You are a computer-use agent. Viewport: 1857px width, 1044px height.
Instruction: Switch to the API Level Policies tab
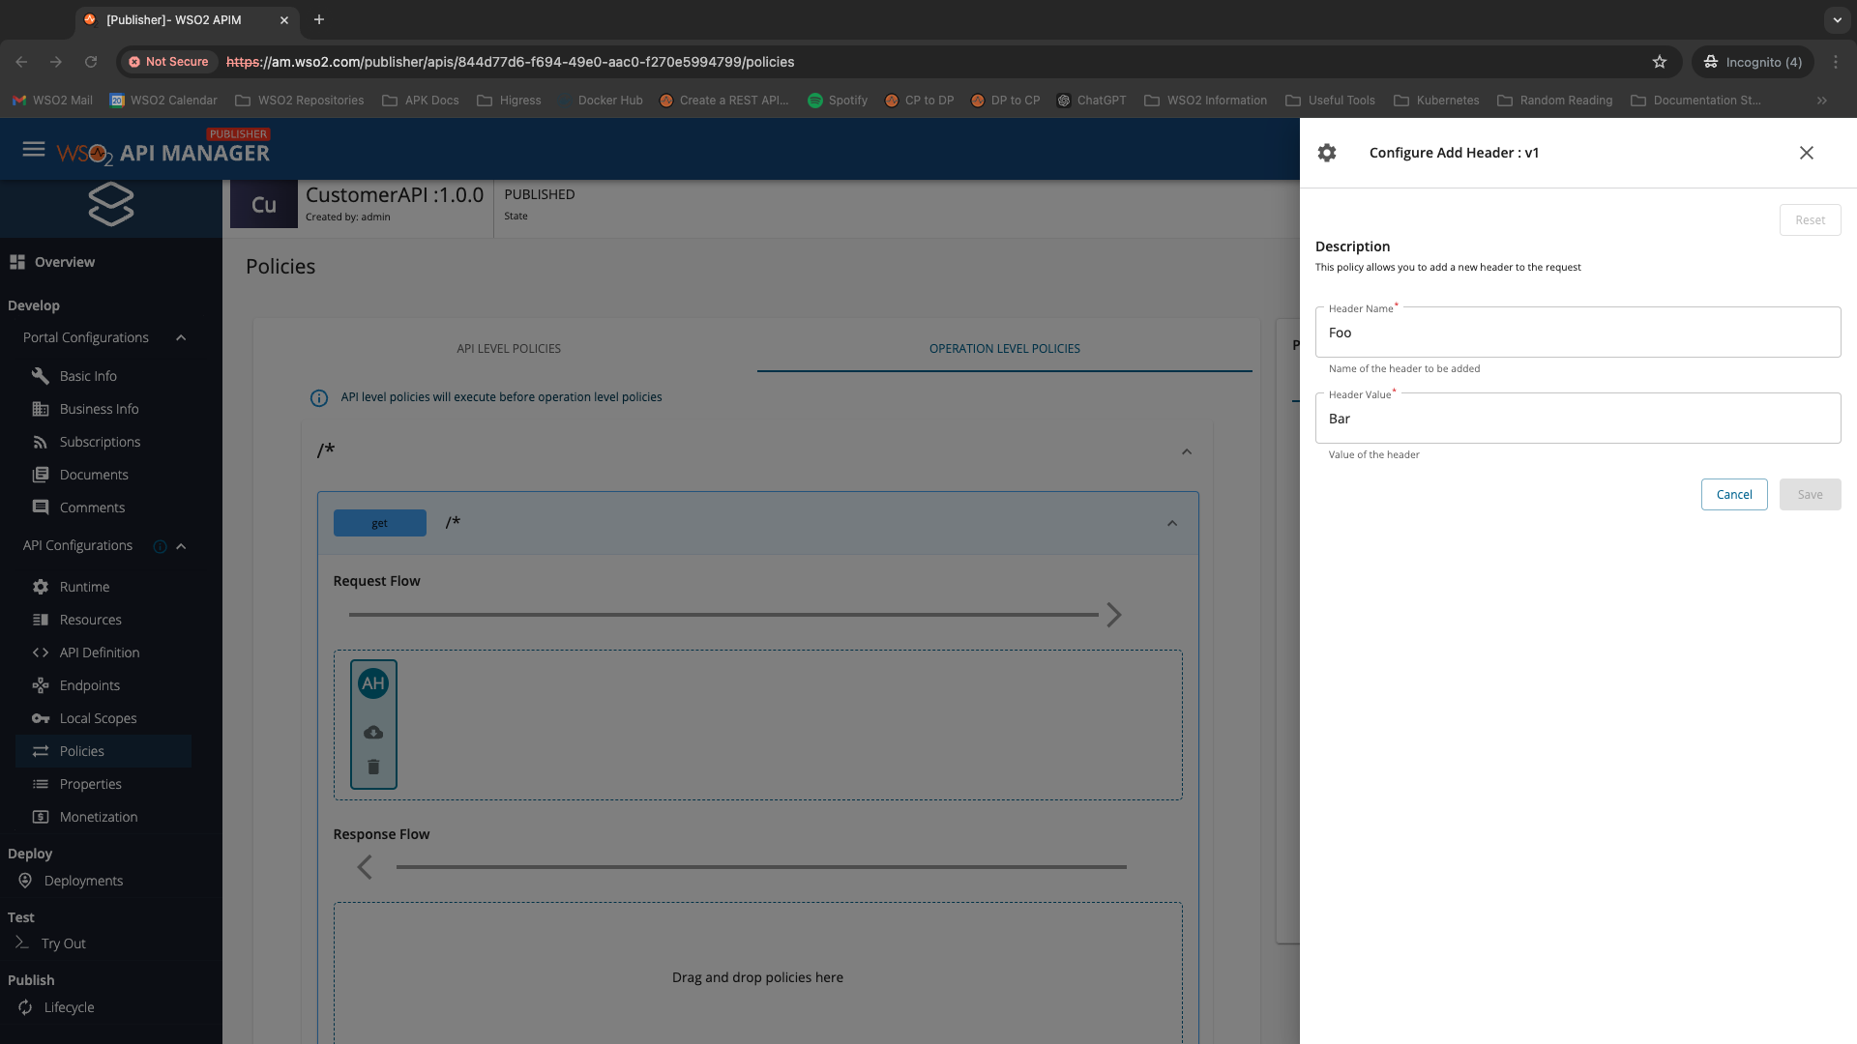509,349
